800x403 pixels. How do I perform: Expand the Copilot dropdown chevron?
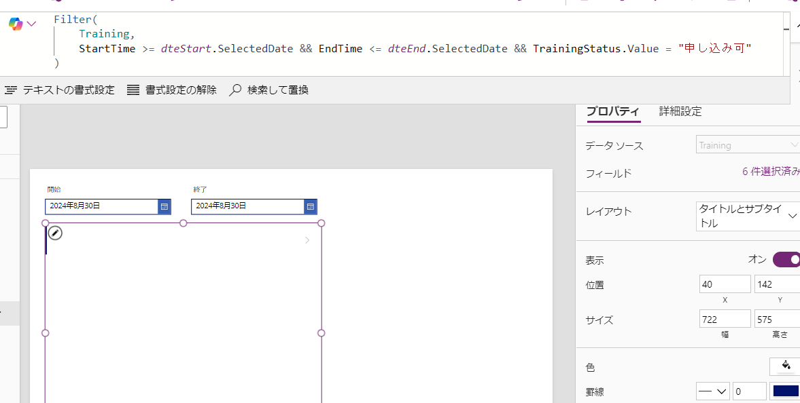point(31,24)
